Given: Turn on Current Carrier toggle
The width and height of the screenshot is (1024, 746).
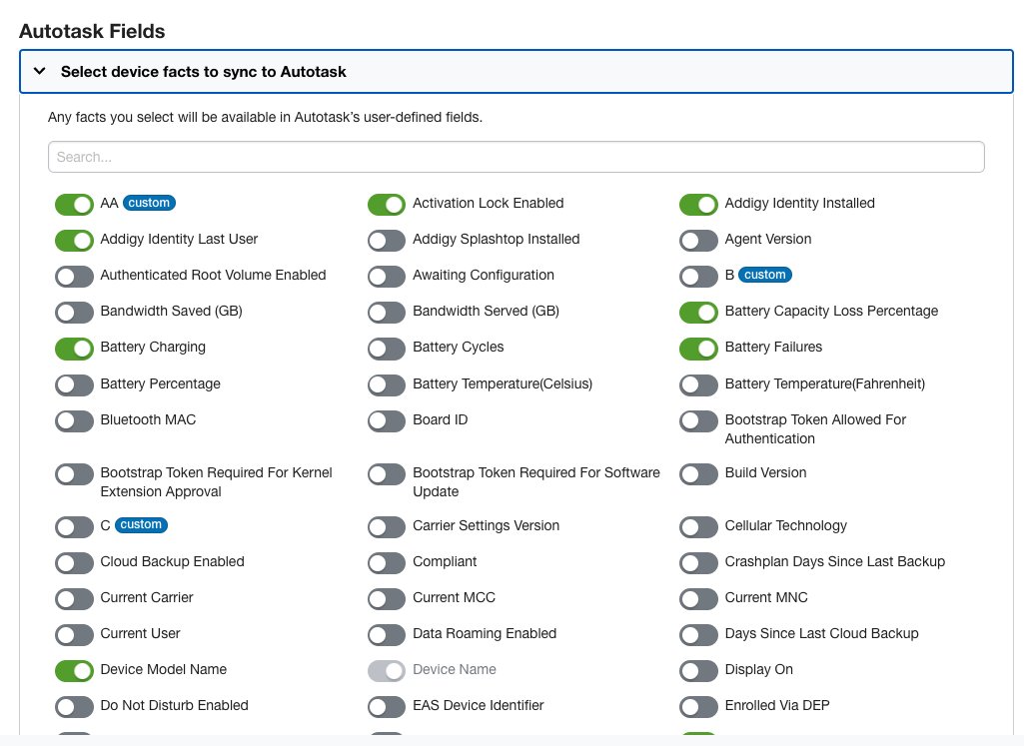Looking at the screenshot, I should click(75, 598).
